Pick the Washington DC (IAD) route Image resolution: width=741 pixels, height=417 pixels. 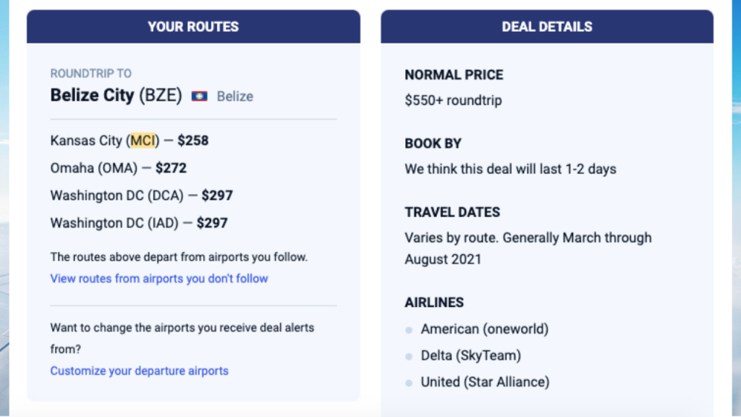point(138,223)
